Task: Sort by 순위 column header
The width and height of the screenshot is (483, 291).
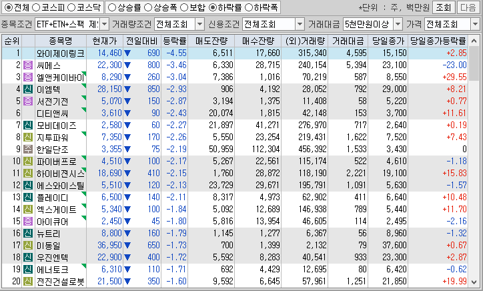Action: pyautogui.click(x=12, y=41)
